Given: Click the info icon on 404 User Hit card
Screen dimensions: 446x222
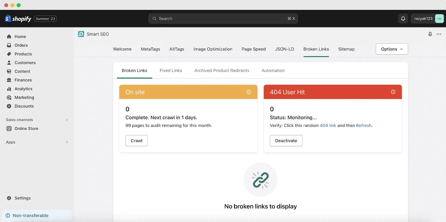Looking at the screenshot, I should (x=393, y=92).
